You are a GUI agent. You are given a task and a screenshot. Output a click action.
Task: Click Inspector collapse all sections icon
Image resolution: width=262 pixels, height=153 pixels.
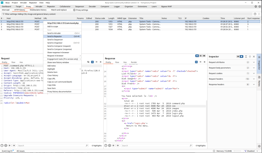pos(250,56)
